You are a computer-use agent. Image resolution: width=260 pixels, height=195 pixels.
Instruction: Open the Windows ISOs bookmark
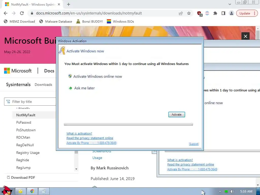click(x=120, y=21)
